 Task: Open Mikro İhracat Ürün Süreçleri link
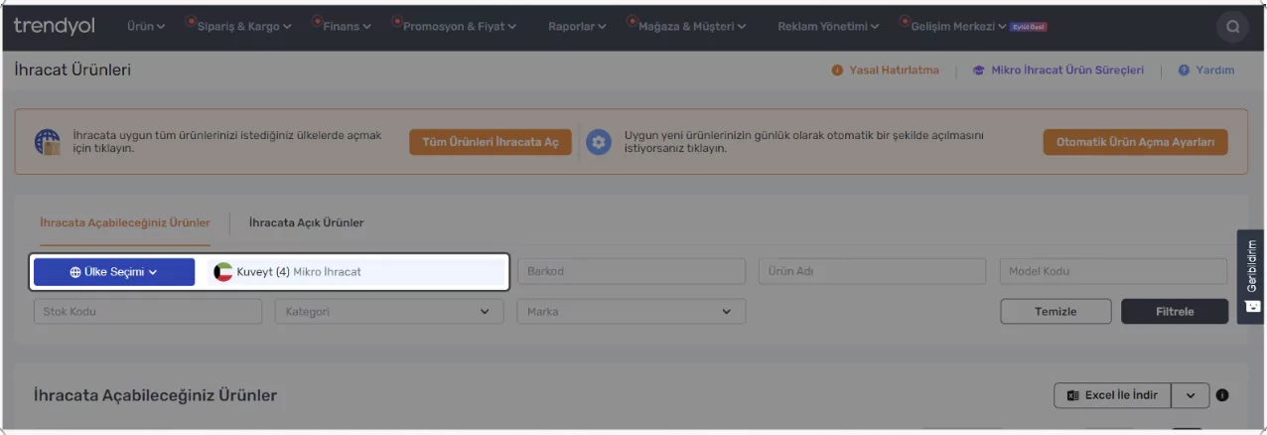tap(1057, 71)
